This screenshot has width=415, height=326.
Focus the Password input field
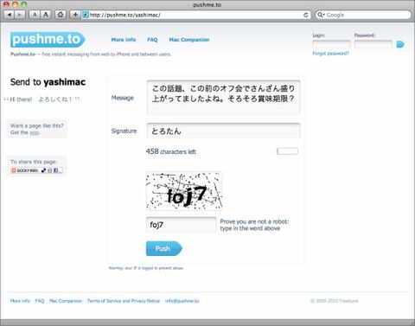click(x=373, y=44)
